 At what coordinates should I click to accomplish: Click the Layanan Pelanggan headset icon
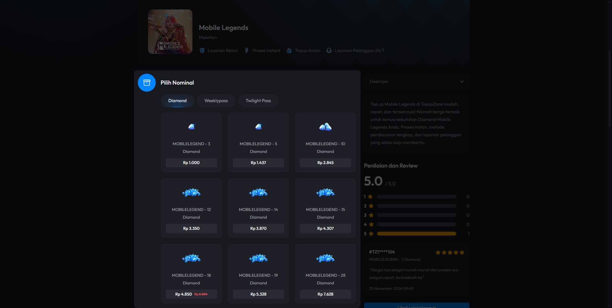pyautogui.click(x=329, y=50)
